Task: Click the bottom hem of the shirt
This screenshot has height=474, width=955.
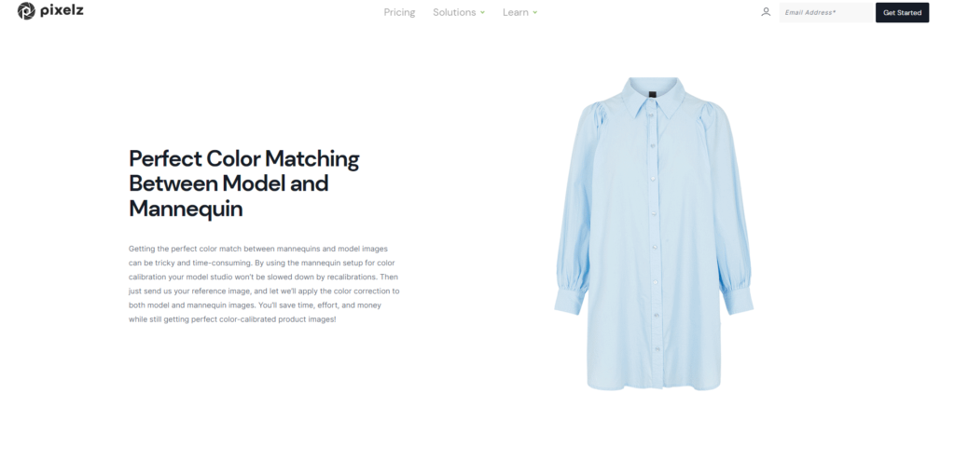Action: [654, 386]
